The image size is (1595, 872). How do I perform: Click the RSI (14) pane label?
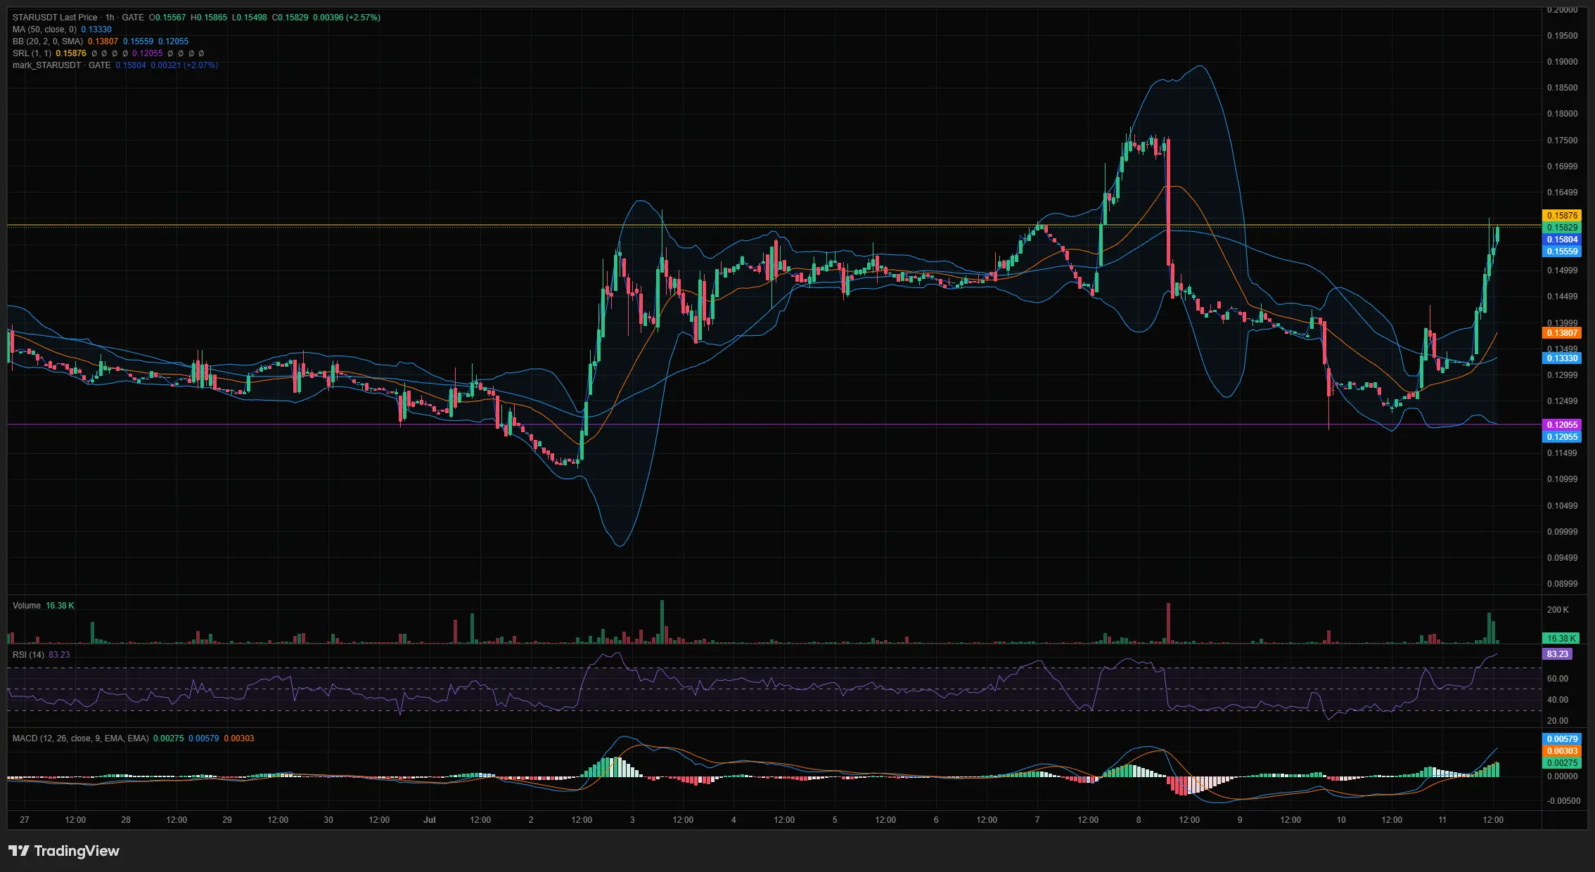[x=28, y=655]
